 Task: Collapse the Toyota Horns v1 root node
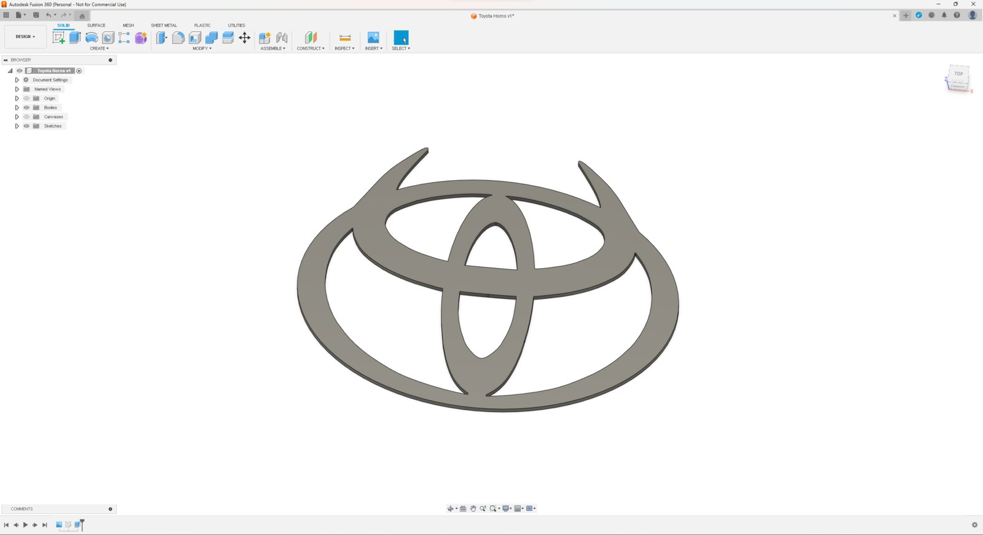tap(10, 71)
